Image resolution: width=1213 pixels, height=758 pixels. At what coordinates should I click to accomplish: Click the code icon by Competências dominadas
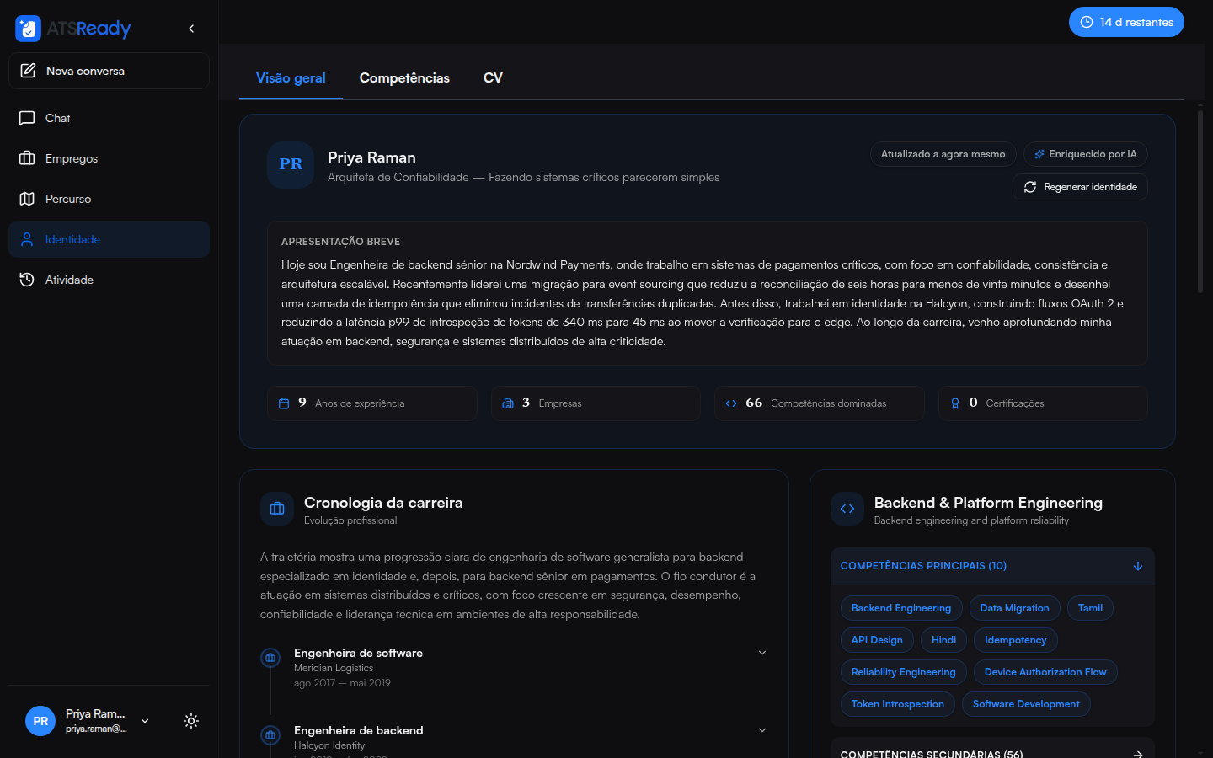point(731,403)
